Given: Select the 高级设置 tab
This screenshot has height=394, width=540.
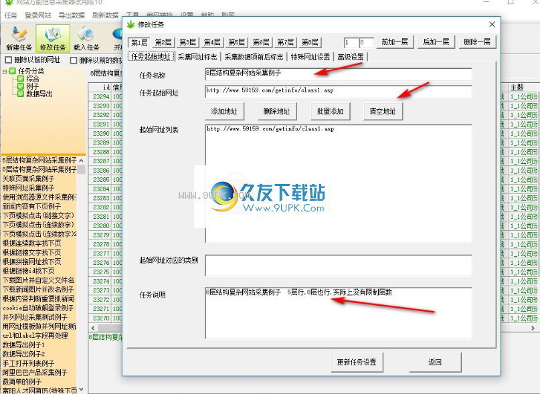Looking at the screenshot, I should pos(351,57).
